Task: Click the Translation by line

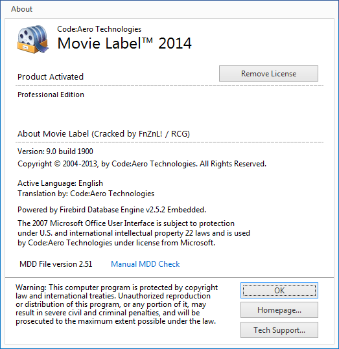Action: coord(86,194)
